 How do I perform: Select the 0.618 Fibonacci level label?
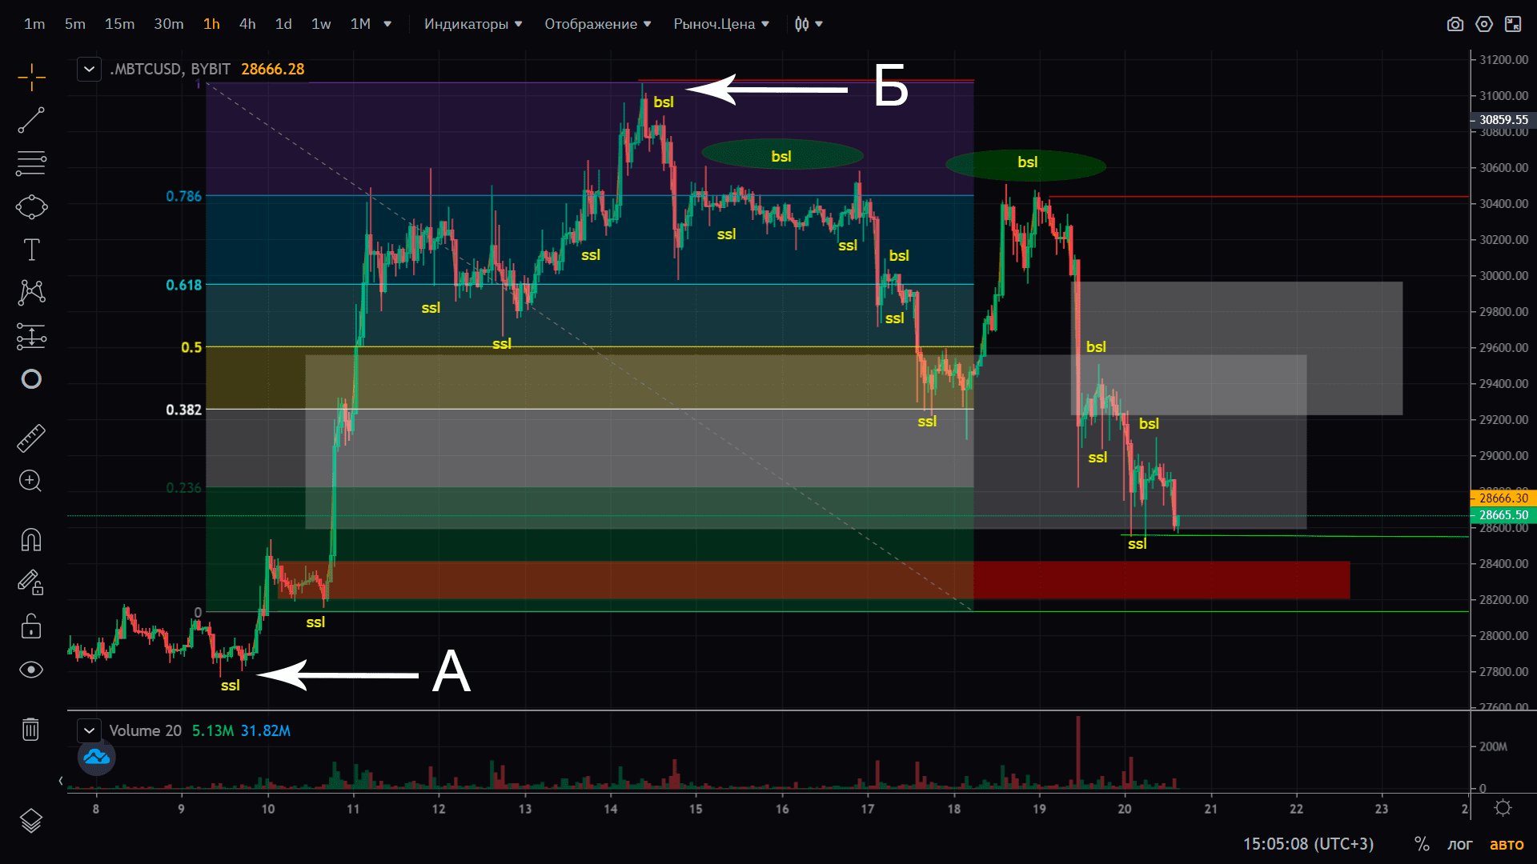click(x=183, y=285)
